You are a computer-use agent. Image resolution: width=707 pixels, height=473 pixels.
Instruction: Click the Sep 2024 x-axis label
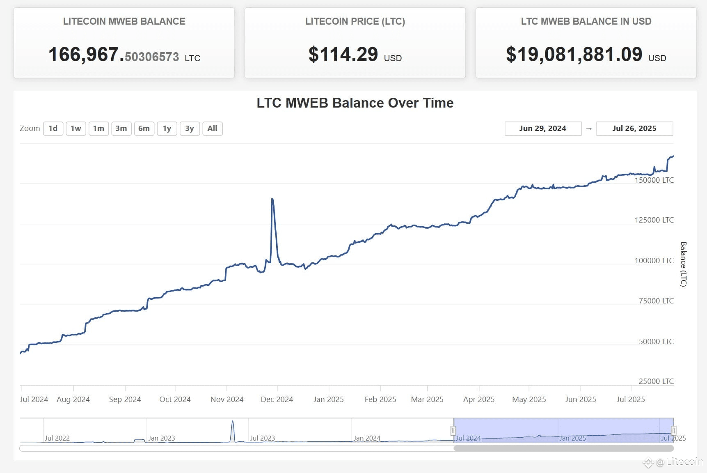[125, 399]
